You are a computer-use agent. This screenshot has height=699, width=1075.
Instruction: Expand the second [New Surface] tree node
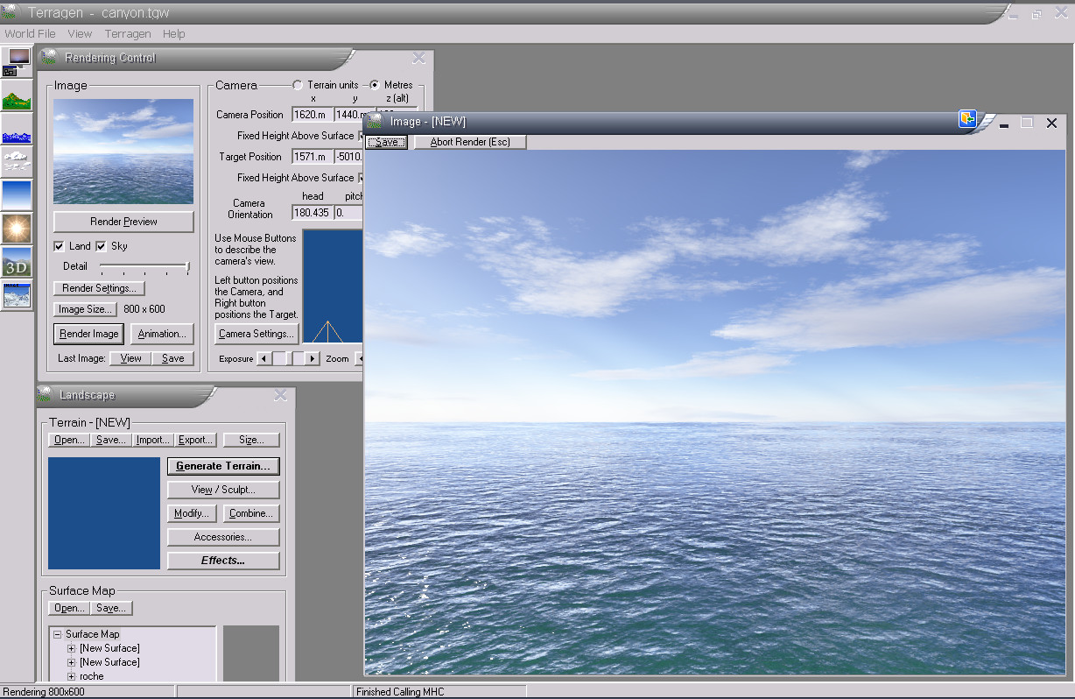pyautogui.click(x=72, y=662)
